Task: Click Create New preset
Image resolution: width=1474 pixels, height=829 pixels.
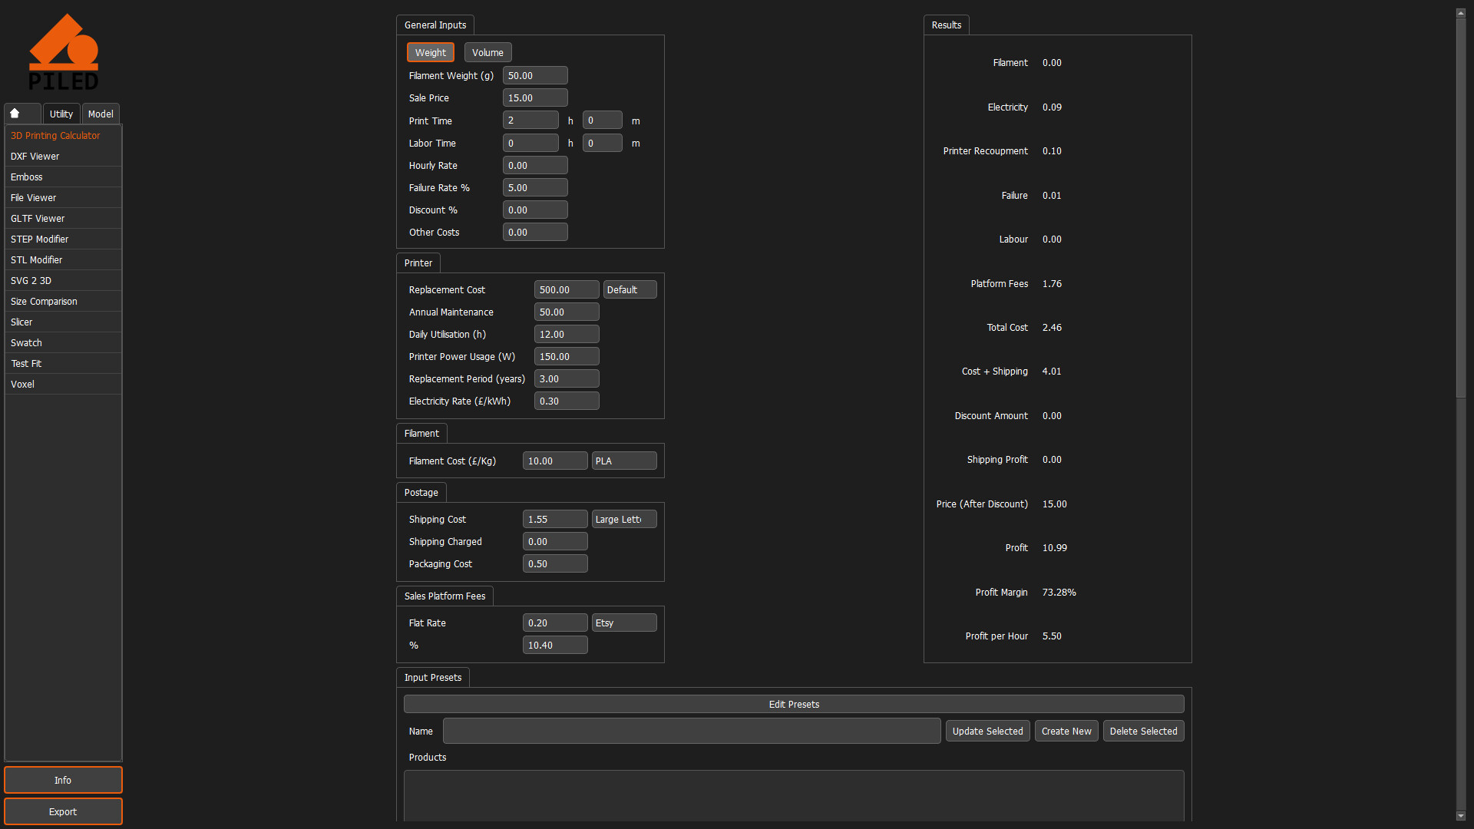Action: [1066, 731]
